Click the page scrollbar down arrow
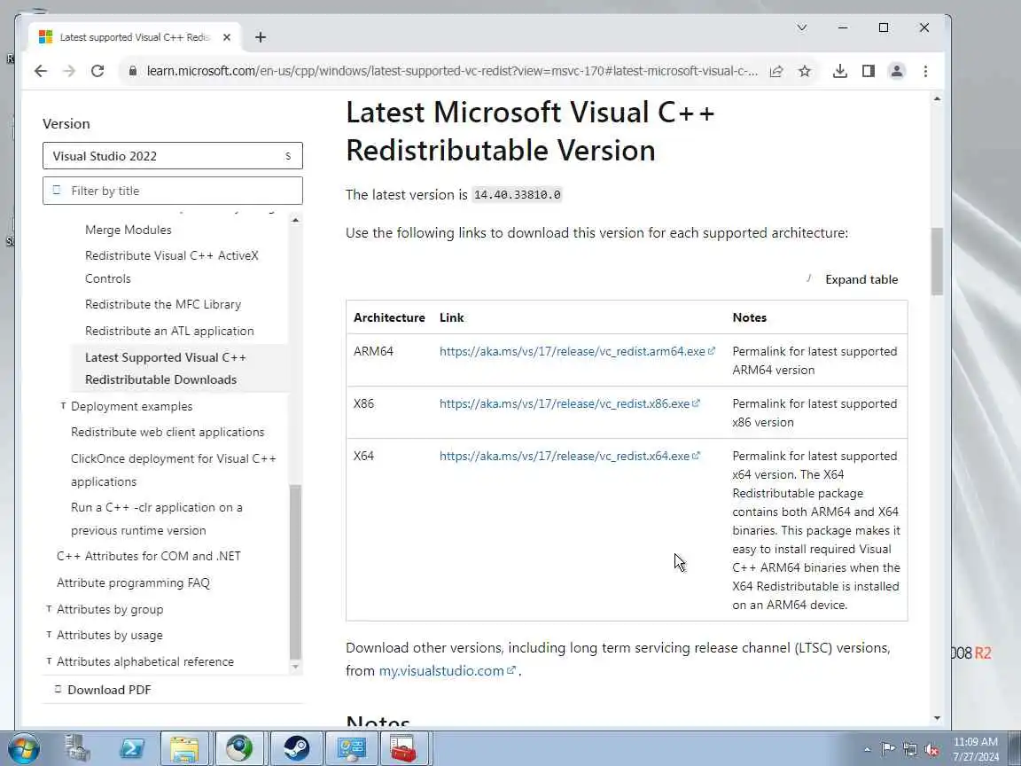1021x766 pixels. coord(937,718)
